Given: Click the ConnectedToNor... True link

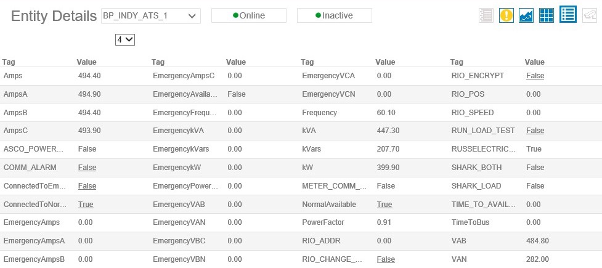Looking at the screenshot, I should coord(86,205).
